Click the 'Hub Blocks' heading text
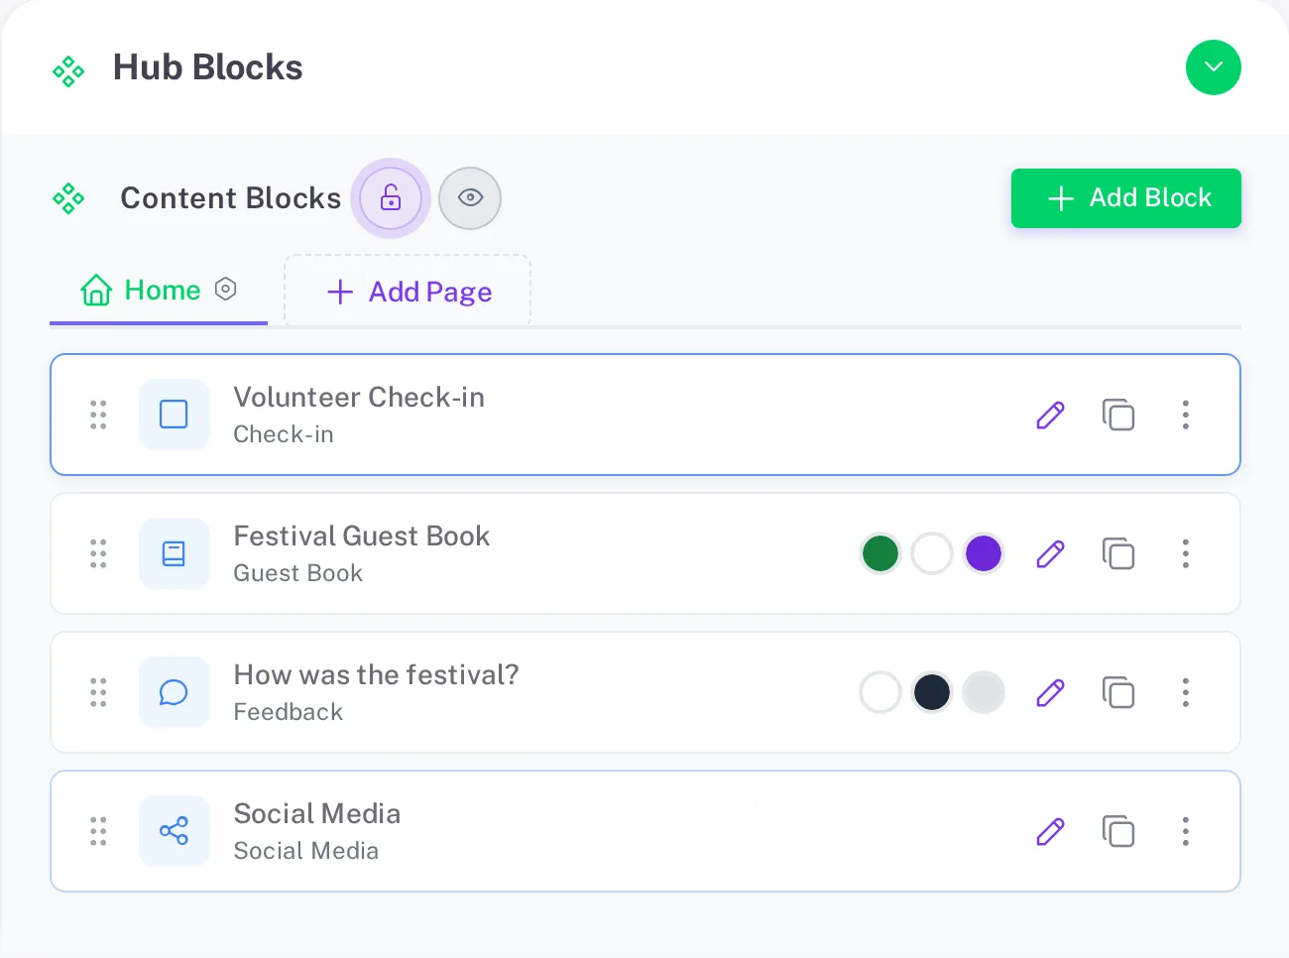 click(207, 67)
